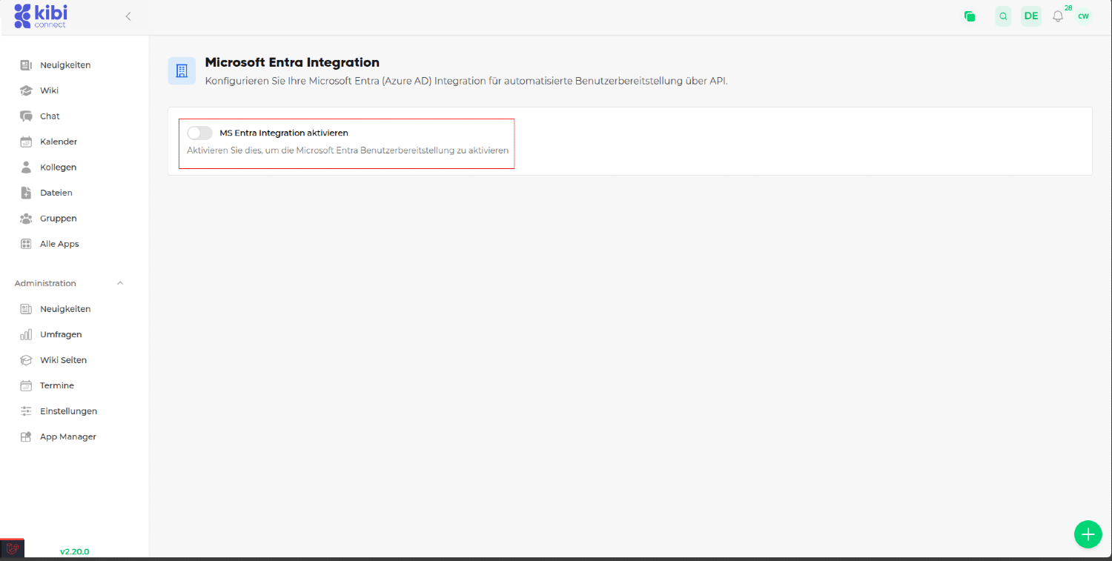Click the kibi connect logo
This screenshot has width=1112, height=561.
coord(40,16)
